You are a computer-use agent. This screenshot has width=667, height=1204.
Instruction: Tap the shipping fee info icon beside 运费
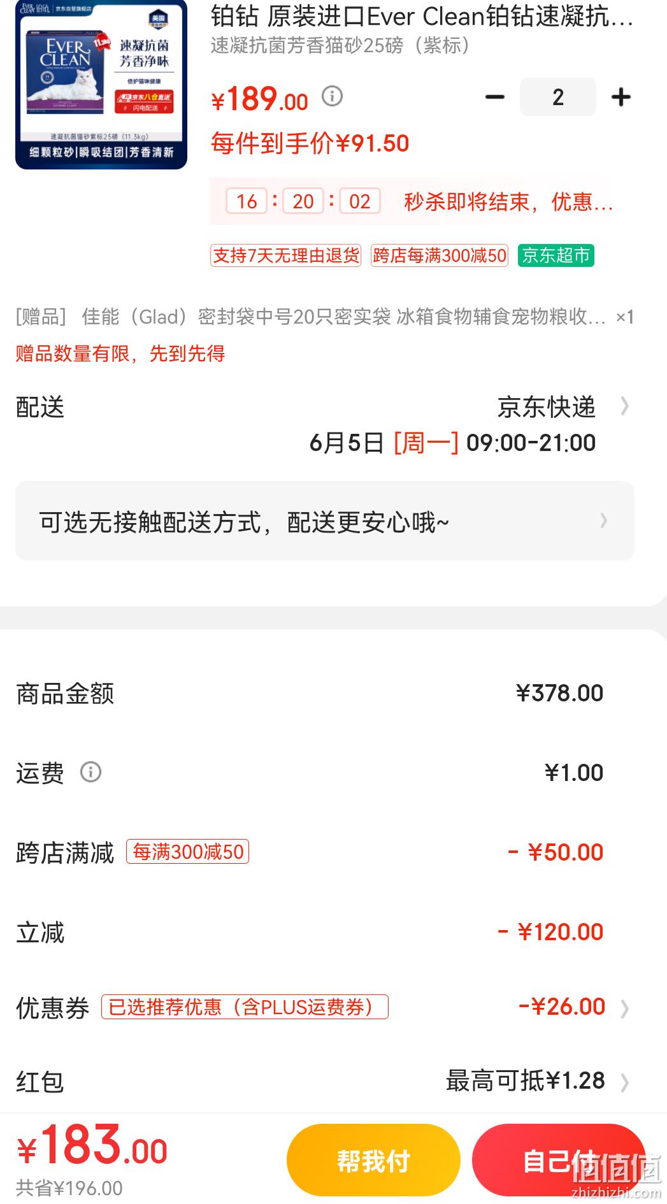(90, 772)
